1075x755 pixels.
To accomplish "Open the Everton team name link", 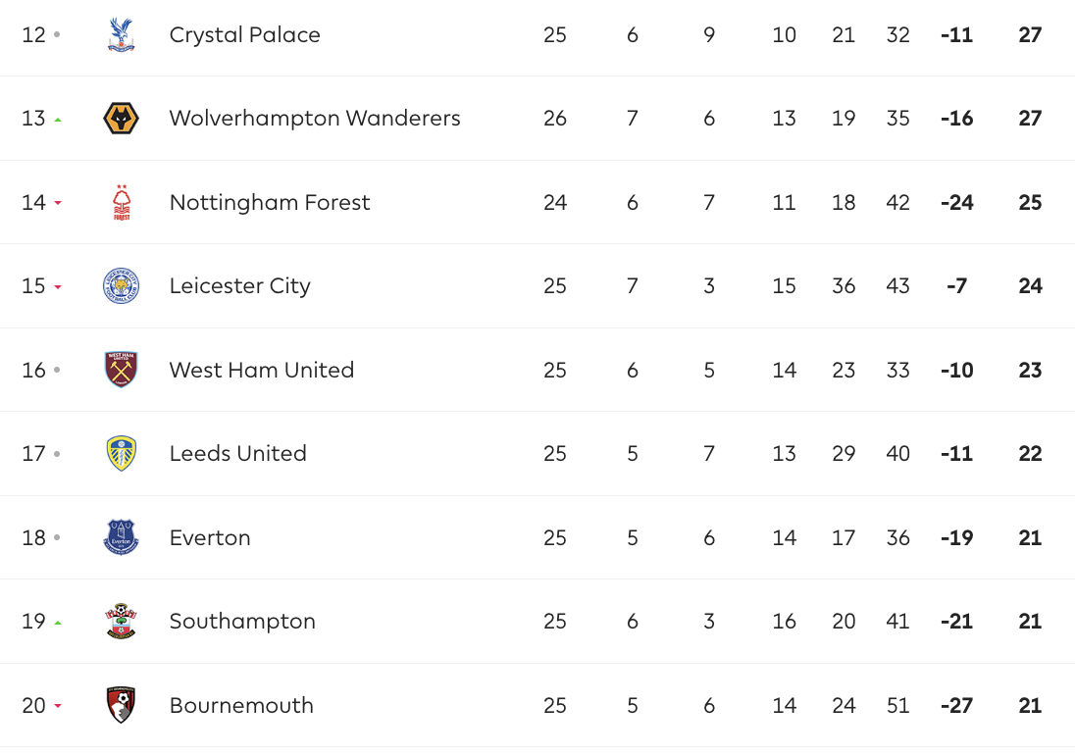I will tap(210, 538).
